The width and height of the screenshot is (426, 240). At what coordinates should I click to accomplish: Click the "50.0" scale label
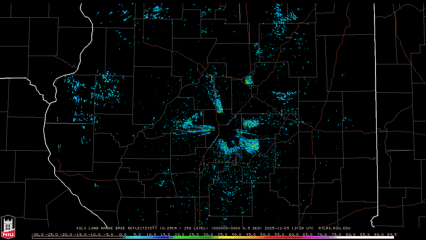point(265,234)
